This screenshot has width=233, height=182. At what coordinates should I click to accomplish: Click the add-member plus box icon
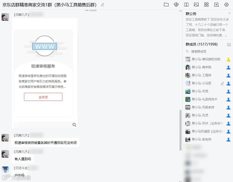tap(216, 5)
